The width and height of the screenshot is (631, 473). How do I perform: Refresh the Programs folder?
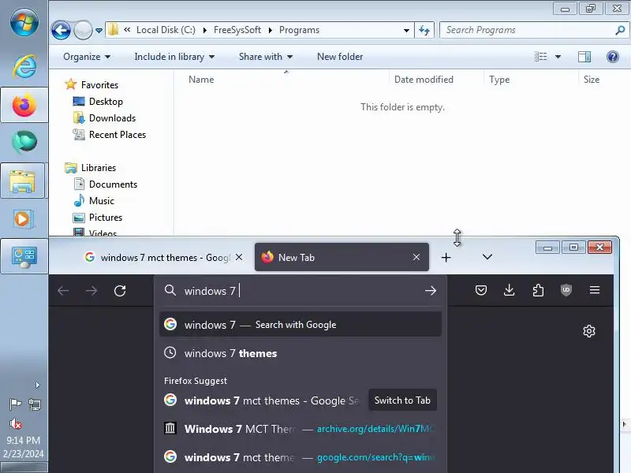424,30
